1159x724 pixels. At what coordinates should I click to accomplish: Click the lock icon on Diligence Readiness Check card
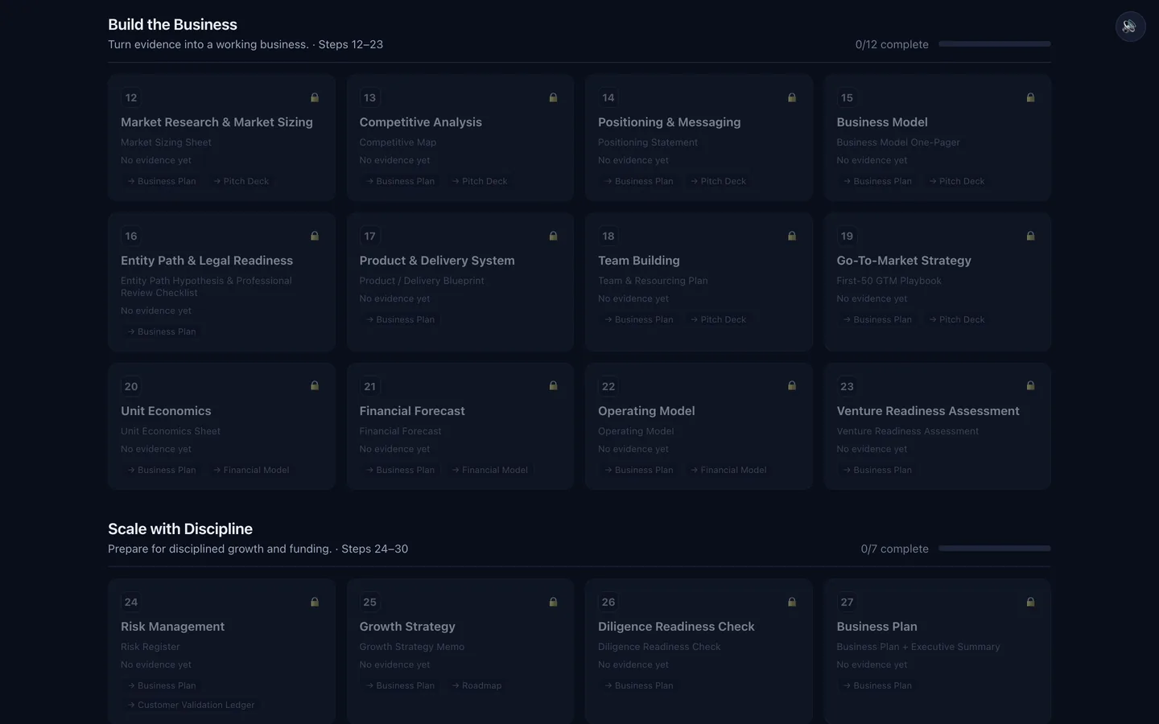click(792, 602)
